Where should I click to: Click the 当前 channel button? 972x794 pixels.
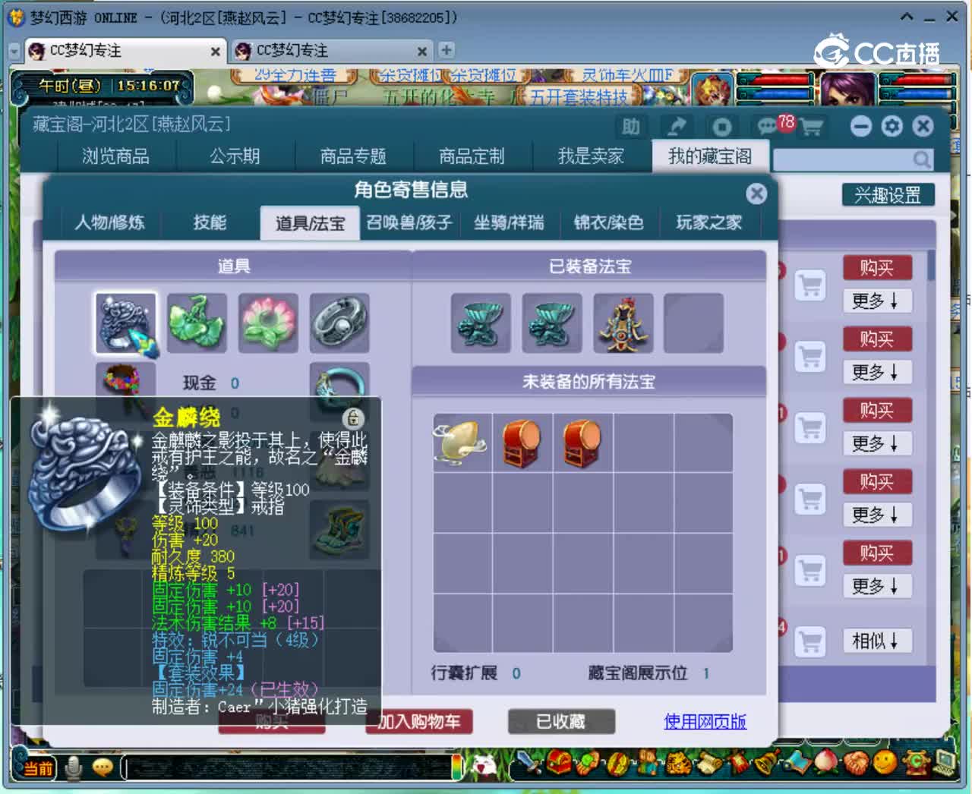pyautogui.click(x=37, y=768)
